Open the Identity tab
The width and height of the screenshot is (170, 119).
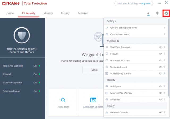pos(48,13)
